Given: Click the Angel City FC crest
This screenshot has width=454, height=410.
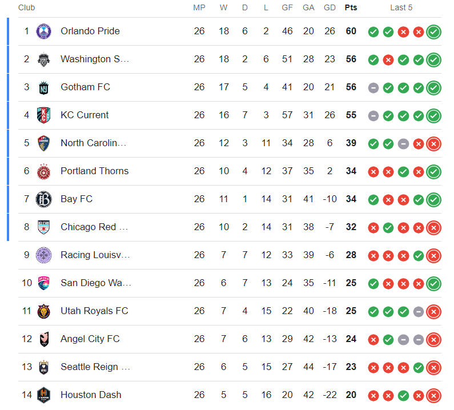Looking at the screenshot, I should pyautogui.click(x=44, y=339).
